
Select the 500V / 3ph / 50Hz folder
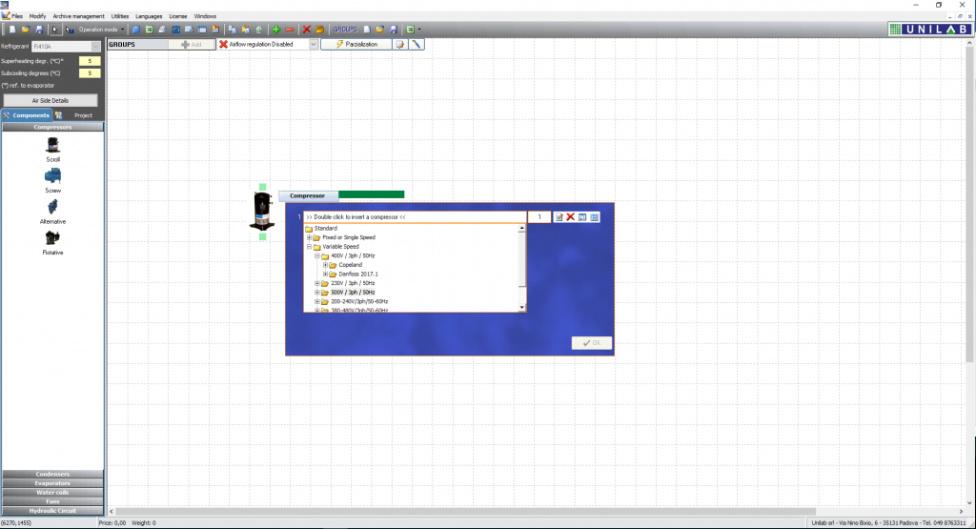click(353, 293)
